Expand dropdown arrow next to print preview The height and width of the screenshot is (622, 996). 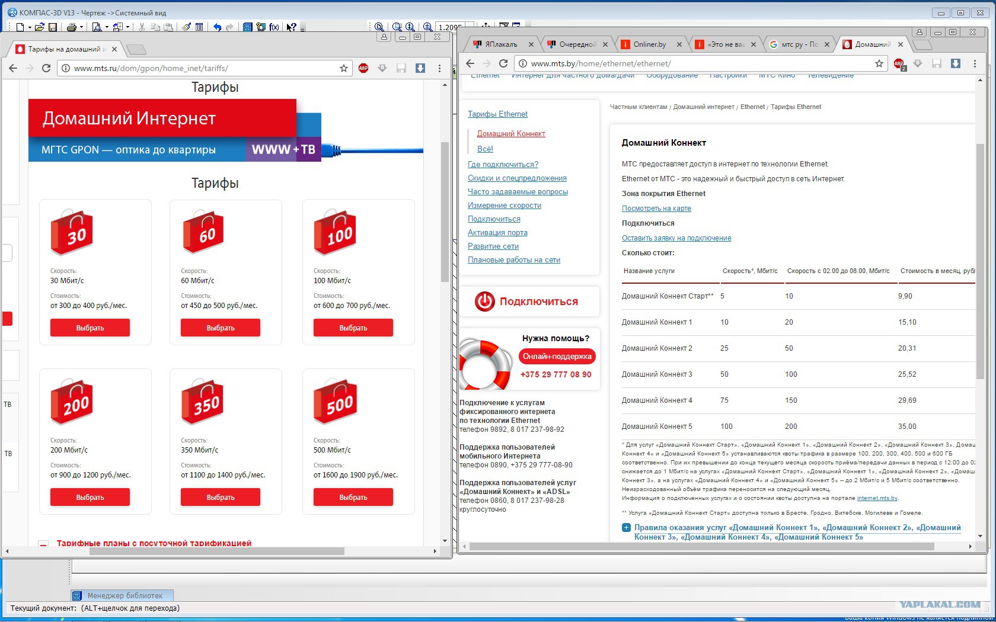coord(107,27)
